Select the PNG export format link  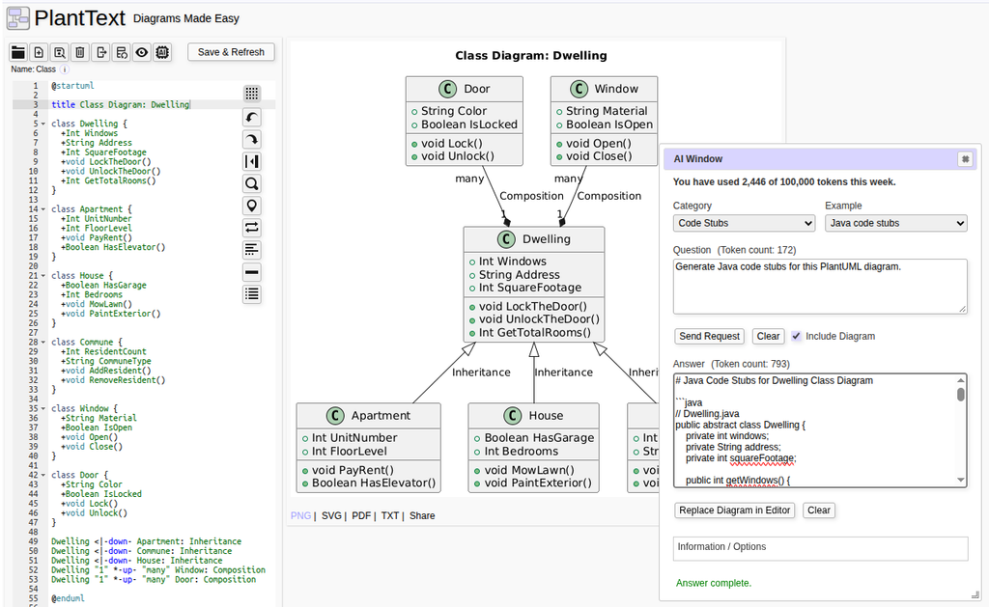(x=300, y=515)
